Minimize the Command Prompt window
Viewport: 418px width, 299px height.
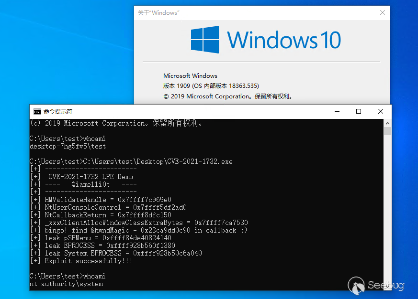coord(337,111)
